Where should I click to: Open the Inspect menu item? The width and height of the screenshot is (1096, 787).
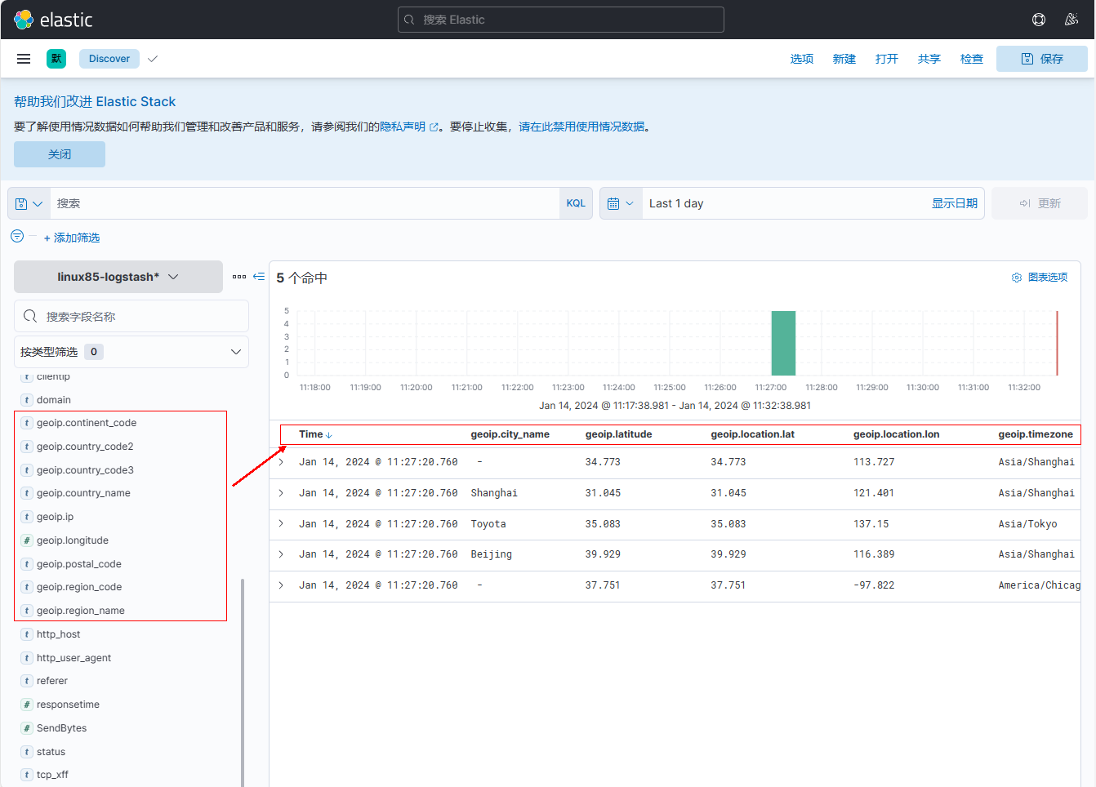click(971, 59)
